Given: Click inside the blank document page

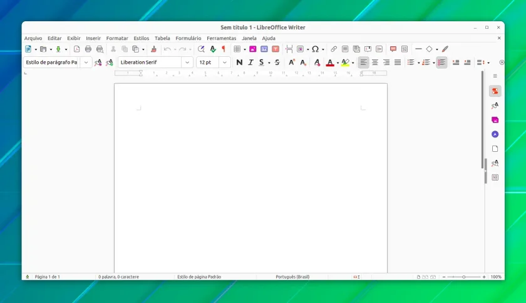Looking at the screenshot, I should [250, 177].
